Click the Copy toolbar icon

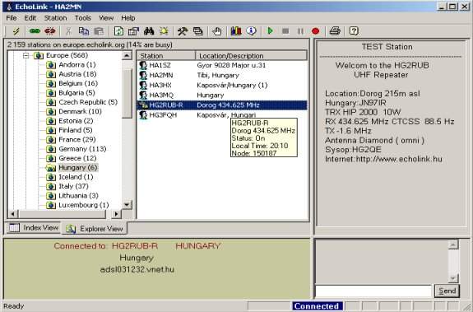click(84, 30)
